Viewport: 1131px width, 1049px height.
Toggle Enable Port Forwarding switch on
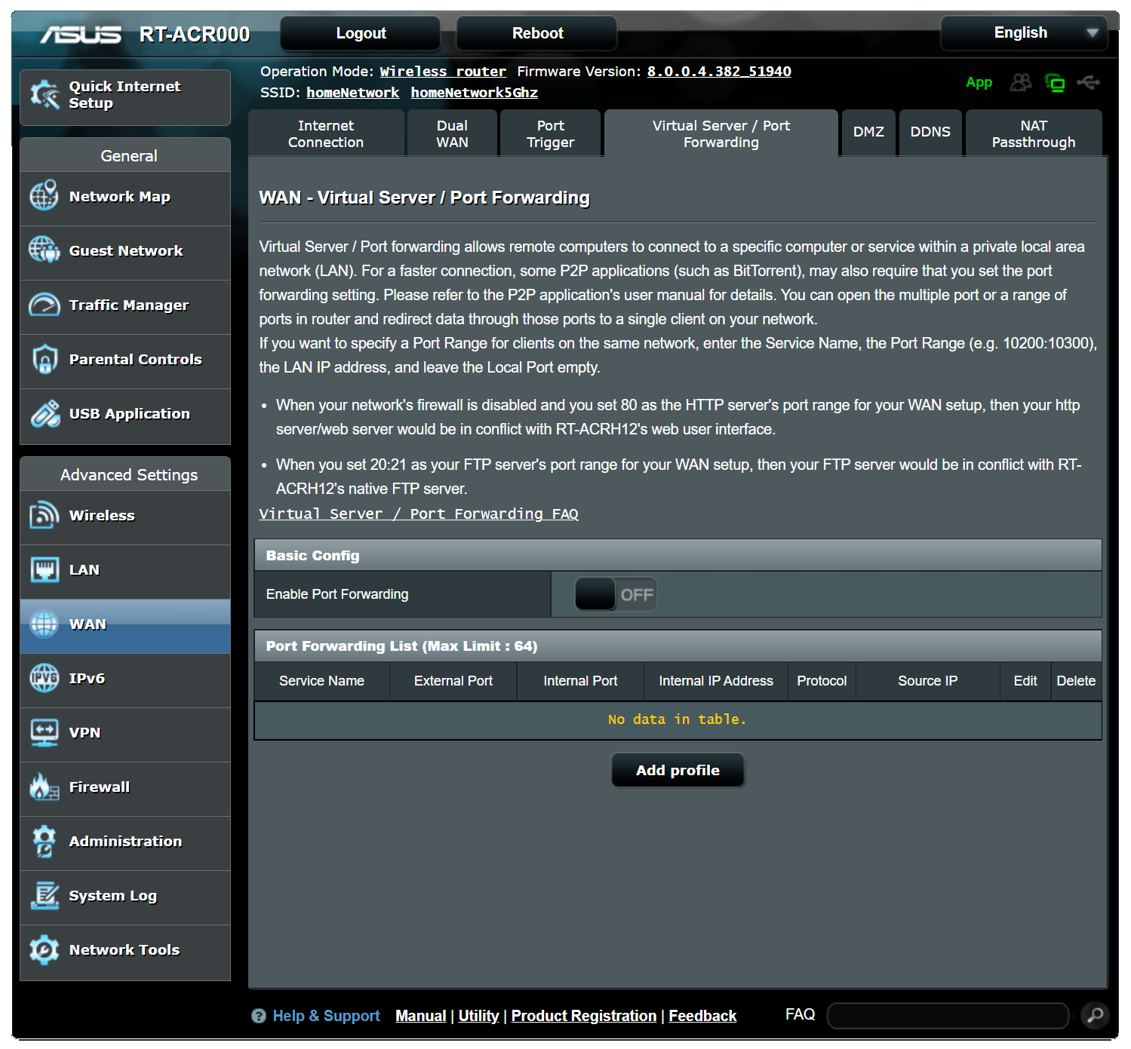[x=616, y=594]
